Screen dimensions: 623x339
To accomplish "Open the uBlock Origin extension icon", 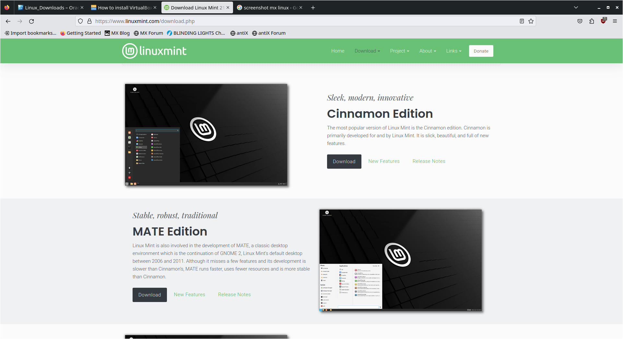I will [603, 21].
